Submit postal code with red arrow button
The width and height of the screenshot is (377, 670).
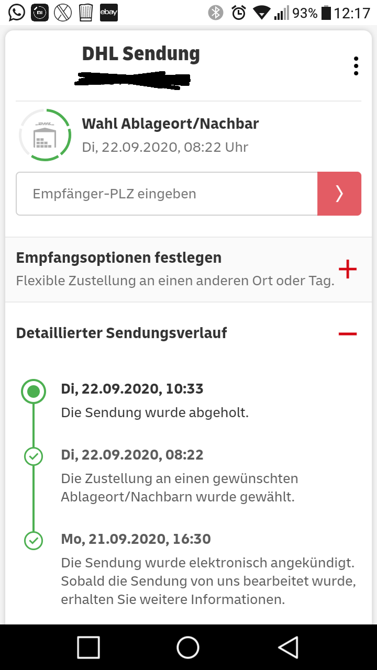coord(339,194)
